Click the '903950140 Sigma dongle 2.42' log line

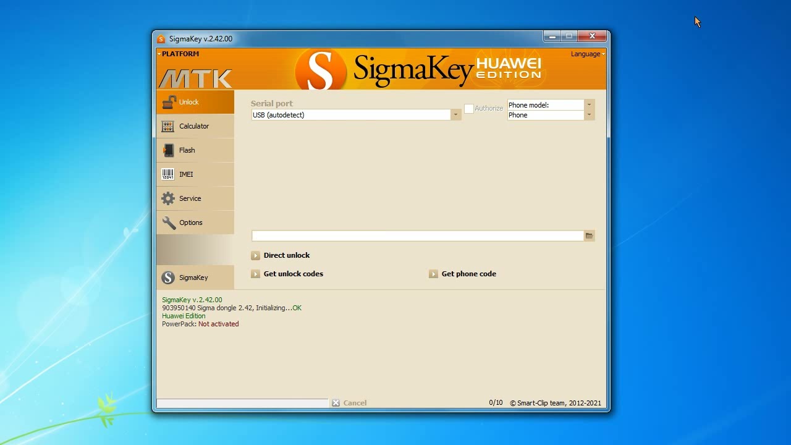click(x=232, y=308)
